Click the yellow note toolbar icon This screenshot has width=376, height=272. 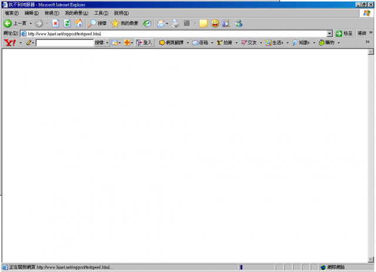click(203, 23)
